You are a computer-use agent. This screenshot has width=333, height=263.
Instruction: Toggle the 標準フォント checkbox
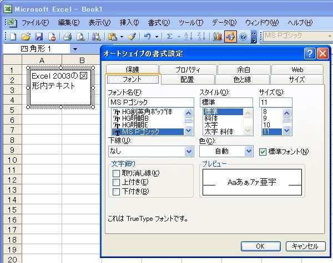coord(263,152)
